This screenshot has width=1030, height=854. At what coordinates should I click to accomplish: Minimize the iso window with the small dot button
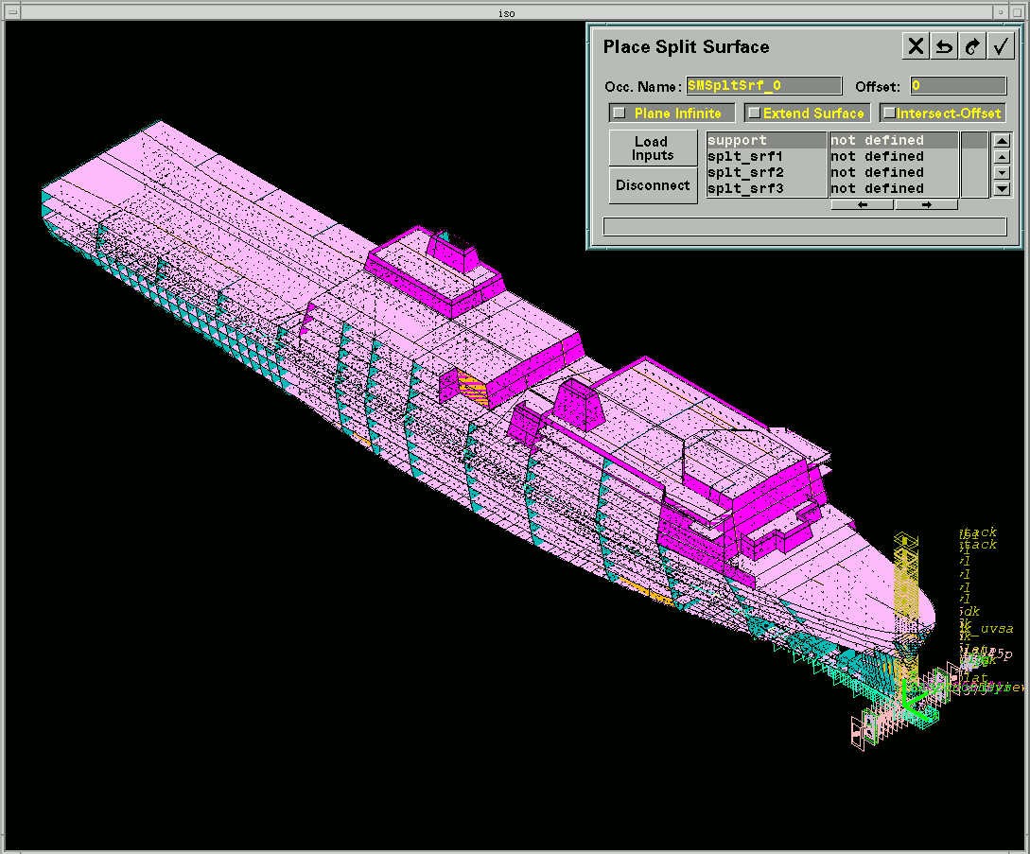coord(1001,12)
